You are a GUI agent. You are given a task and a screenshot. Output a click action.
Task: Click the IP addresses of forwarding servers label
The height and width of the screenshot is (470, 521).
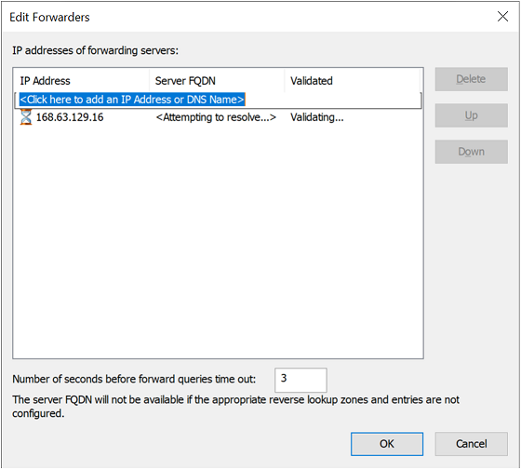tap(95, 50)
